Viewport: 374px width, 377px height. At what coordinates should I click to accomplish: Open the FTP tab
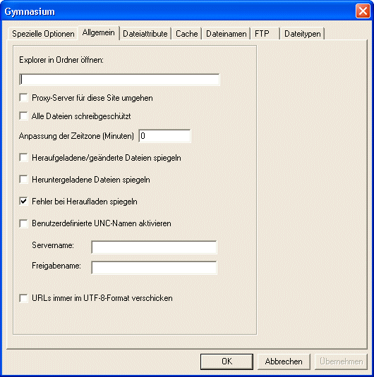265,34
